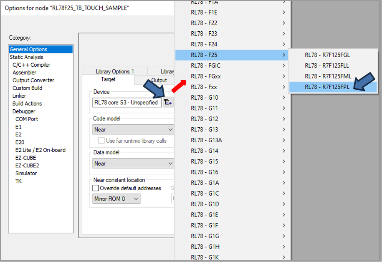Switch to the Output tab
The image size is (382, 262).
pyautogui.click(x=159, y=80)
